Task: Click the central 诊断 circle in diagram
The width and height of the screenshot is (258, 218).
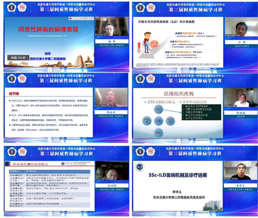Action: pos(158,121)
